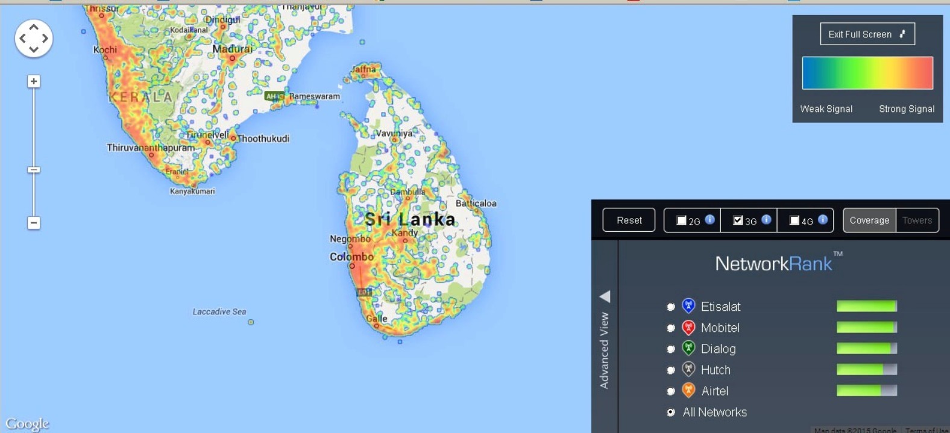Click the Mobitel red tower icon
Screen dimensions: 950x433
[688, 328]
